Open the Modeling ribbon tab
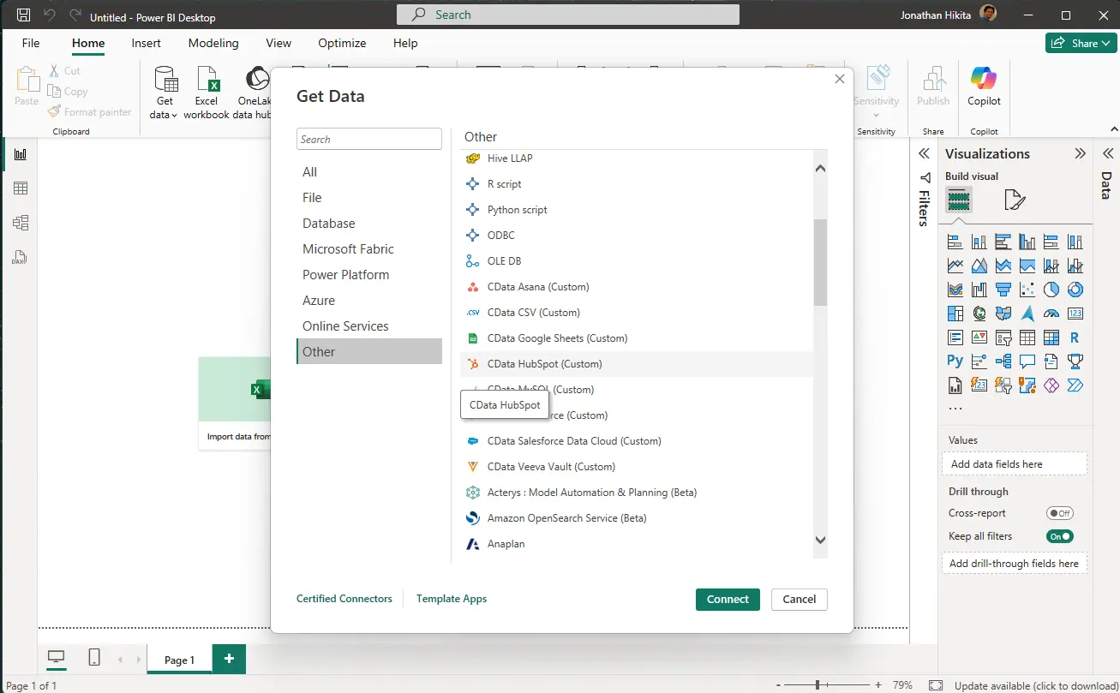1120x693 pixels. coord(213,43)
